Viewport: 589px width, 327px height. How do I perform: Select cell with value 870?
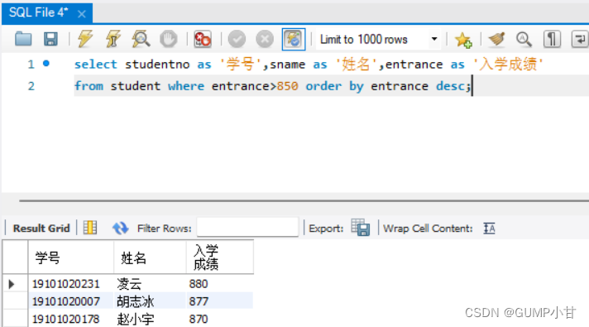(220, 319)
